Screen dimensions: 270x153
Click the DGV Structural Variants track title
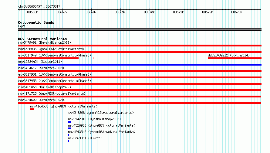pos(42,39)
